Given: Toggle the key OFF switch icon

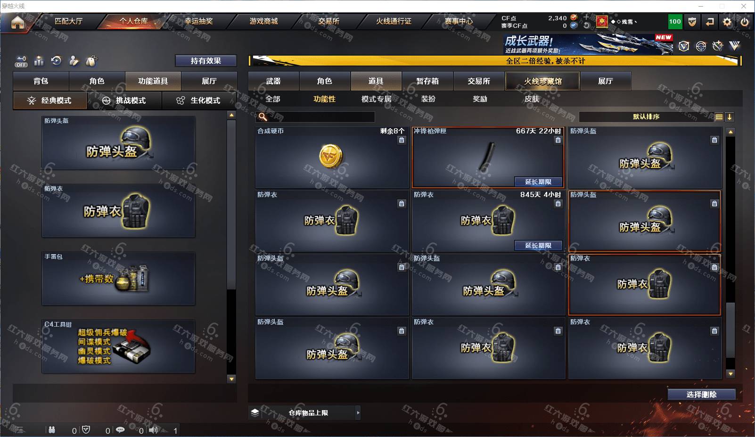Looking at the screenshot, I should pyautogui.click(x=21, y=61).
